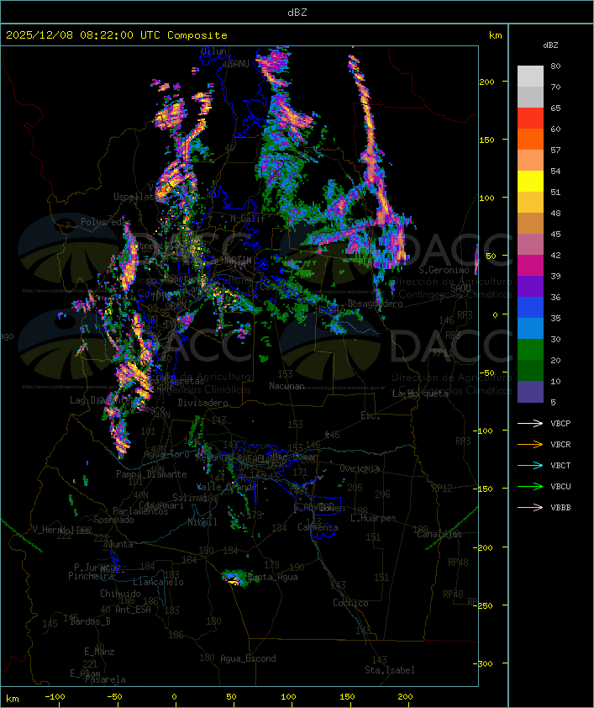Select the bright yellow 51–54 dBZ swatch
Viewport: 594px width, 708px height.
530,182
